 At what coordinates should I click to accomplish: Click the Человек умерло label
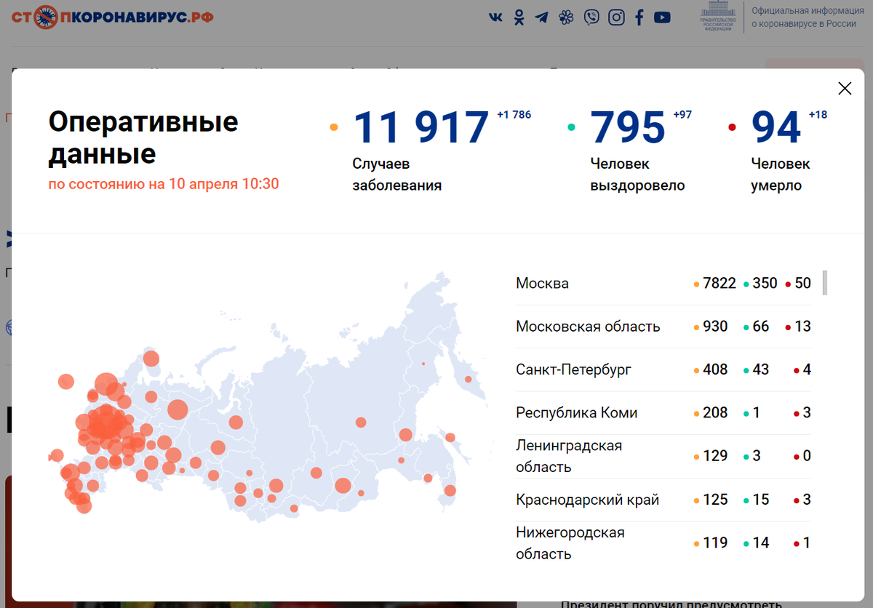pyautogui.click(x=780, y=175)
